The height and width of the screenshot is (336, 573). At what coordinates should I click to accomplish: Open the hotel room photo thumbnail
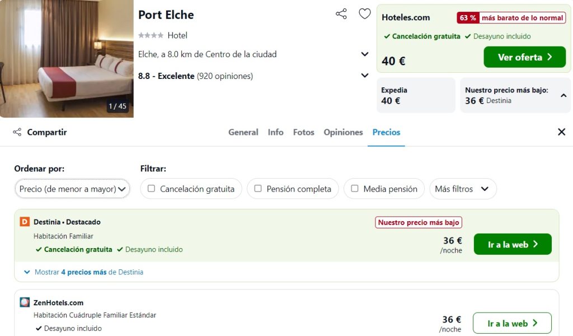tap(67, 58)
